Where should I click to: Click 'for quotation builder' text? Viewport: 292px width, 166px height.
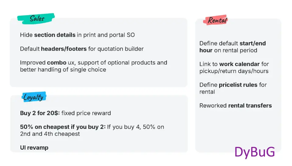tap(116, 49)
